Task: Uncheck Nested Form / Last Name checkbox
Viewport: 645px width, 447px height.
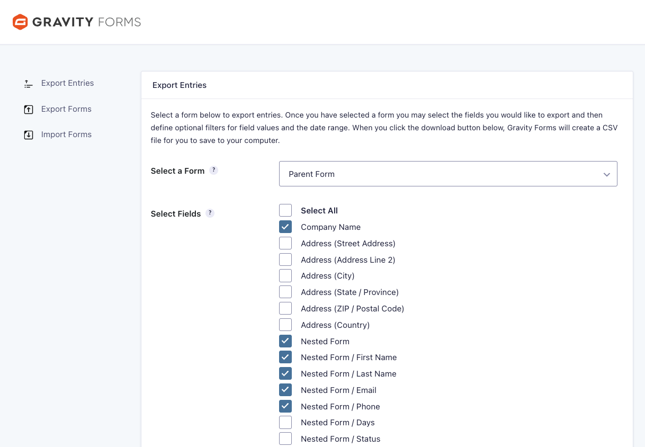Action: tap(285, 373)
